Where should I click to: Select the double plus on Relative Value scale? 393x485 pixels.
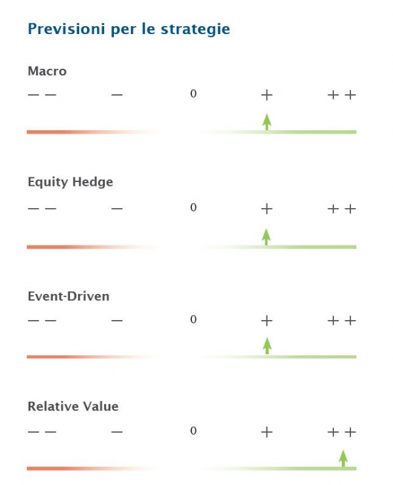pyautogui.click(x=342, y=432)
